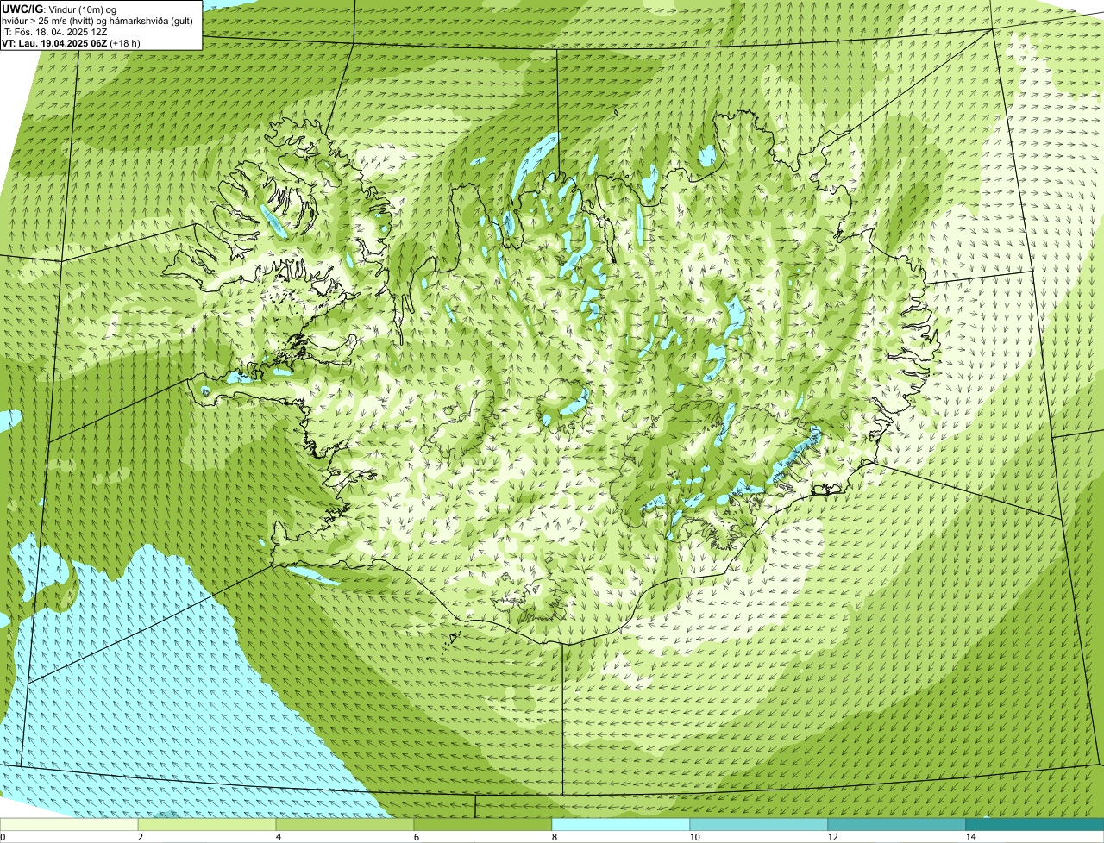Screen dimensions: 1104x843
Task: Click the '12' label on the legend scale
Action: pos(832,837)
